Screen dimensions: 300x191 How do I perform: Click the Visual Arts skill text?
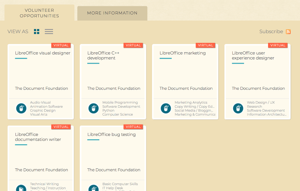click(x=39, y=114)
